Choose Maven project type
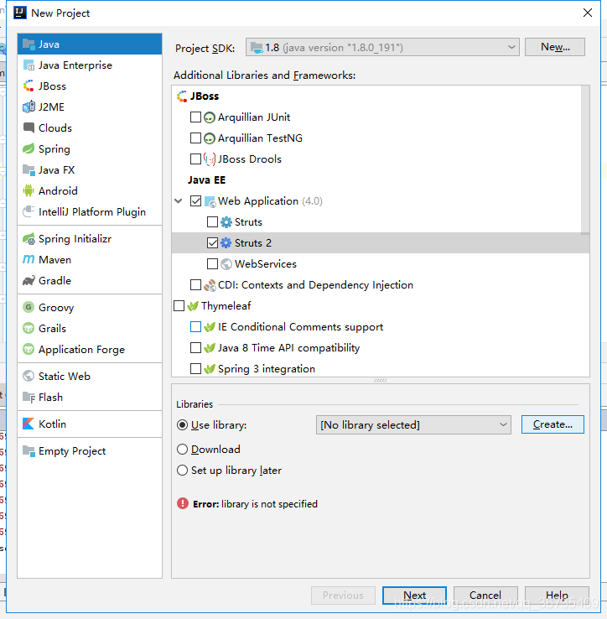The image size is (607, 619). 90,260
